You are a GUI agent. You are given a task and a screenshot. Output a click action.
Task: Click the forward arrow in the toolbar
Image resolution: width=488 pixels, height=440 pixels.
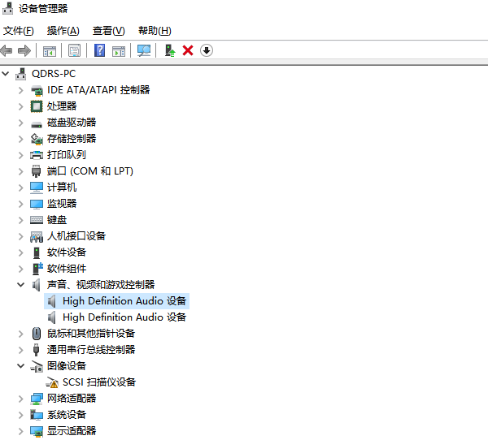24,50
